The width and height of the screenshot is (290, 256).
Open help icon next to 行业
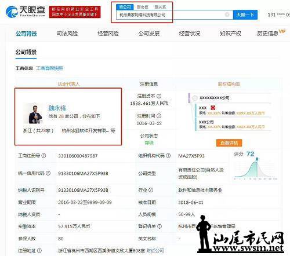pos(151,190)
